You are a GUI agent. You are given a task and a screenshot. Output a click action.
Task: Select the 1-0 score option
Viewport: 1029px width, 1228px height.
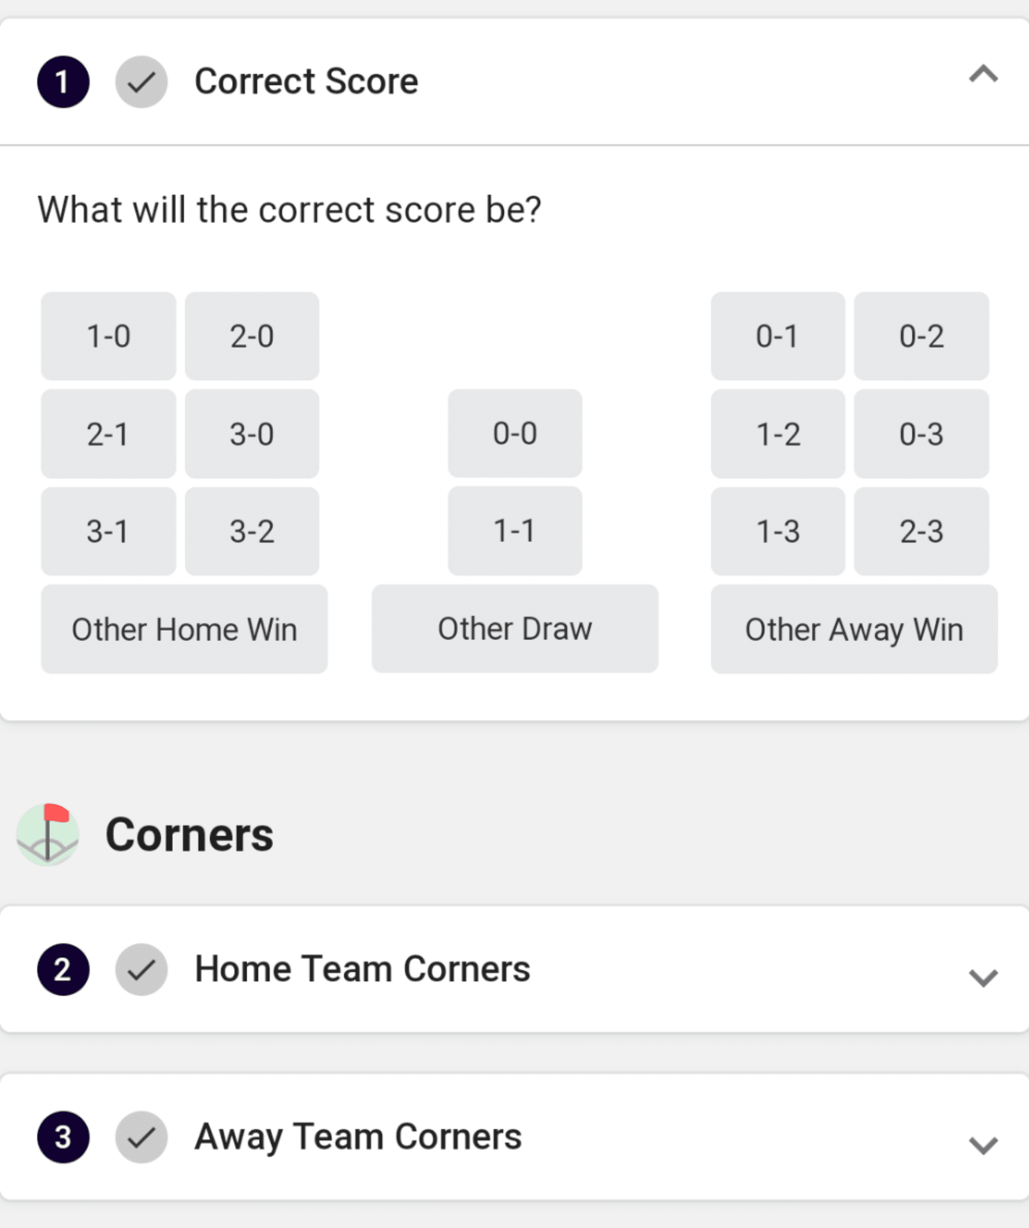(x=109, y=336)
